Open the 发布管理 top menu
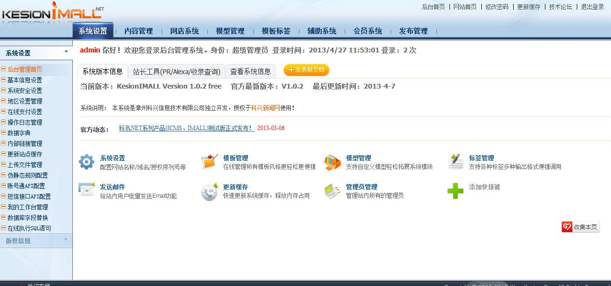 [413, 31]
